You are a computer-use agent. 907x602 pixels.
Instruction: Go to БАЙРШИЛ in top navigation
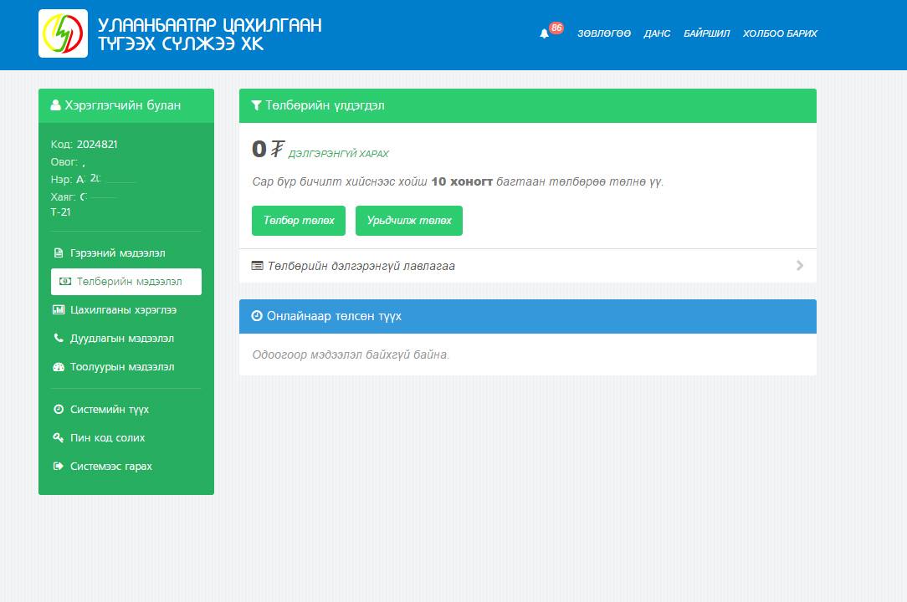click(x=706, y=33)
